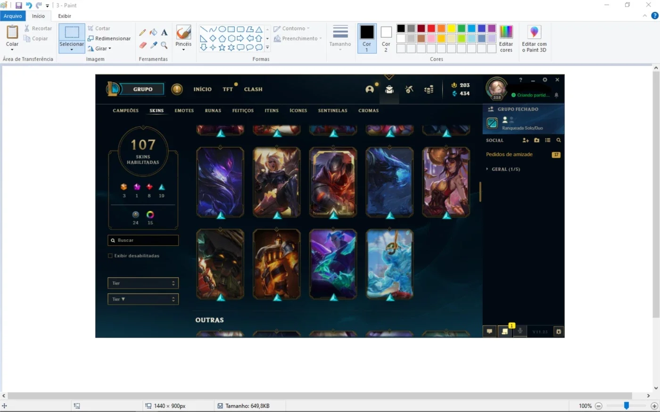Select the Color picker eyedropper tool
The image size is (660, 412).
(x=153, y=45)
